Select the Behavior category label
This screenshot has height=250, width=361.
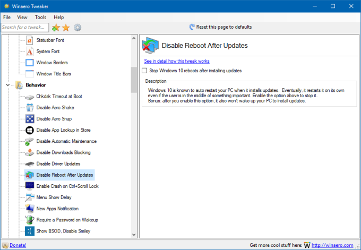[x=36, y=85]
